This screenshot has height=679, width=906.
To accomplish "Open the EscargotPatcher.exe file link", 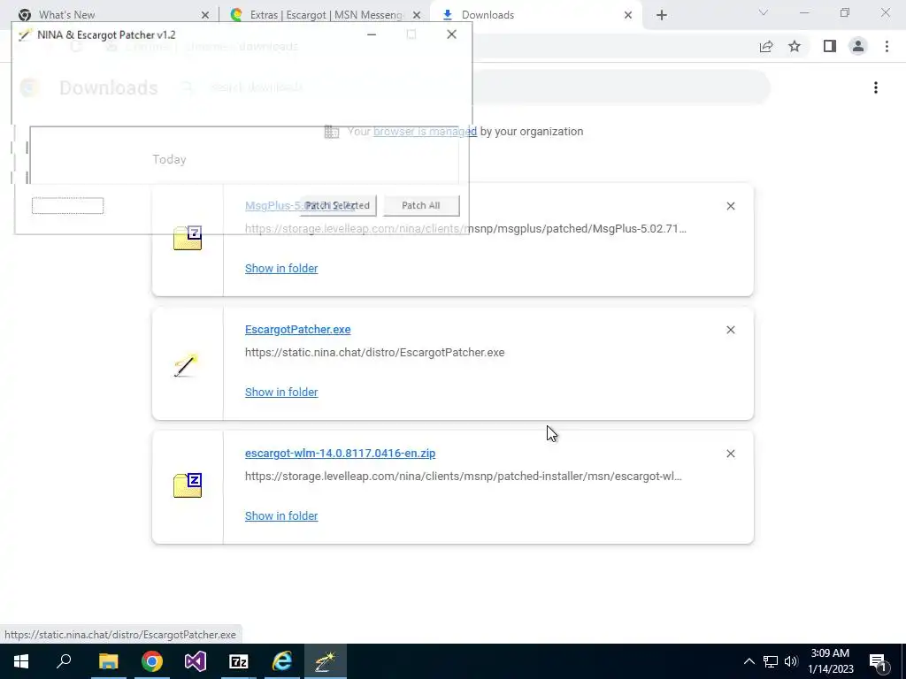I will 297,330.
